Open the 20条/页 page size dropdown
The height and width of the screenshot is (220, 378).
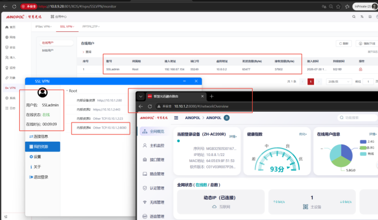point(338,82)
